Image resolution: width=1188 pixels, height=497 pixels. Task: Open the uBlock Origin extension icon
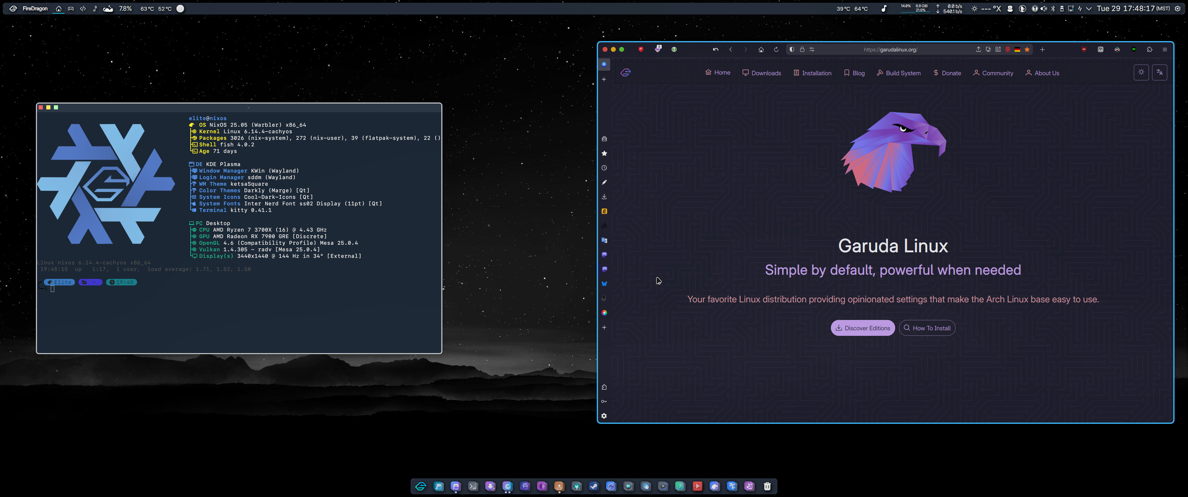click(1084, 49)
